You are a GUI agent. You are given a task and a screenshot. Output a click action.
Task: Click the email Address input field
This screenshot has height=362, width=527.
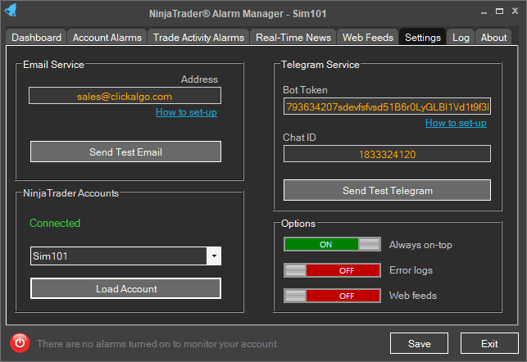(x=125, y=96)
